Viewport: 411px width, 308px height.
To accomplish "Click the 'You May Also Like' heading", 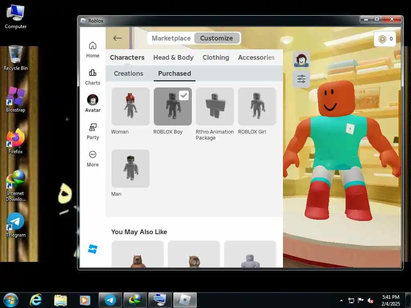I will click(139, 232).
